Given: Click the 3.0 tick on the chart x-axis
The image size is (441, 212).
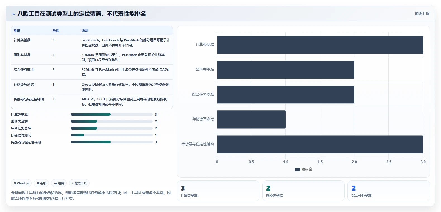Looking at the screenshot, I should [423, 162].
